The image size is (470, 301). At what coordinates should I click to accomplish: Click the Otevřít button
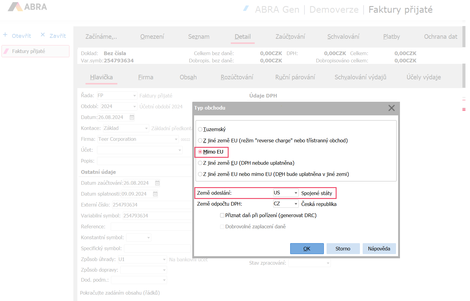tap(22, 36)
